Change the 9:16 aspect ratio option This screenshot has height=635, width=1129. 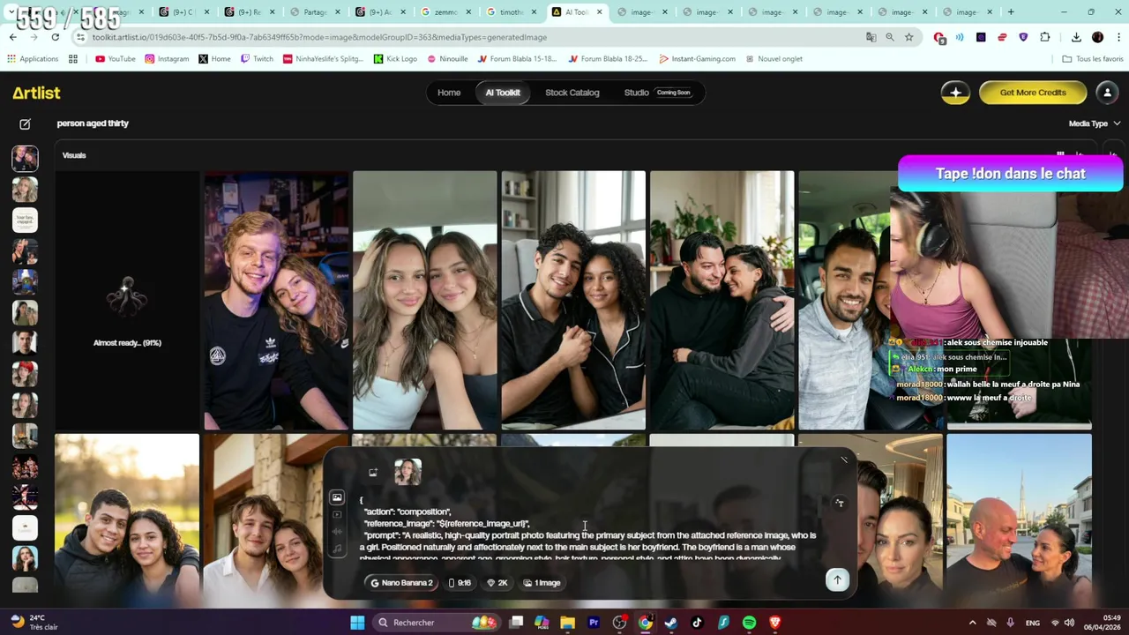460,583
